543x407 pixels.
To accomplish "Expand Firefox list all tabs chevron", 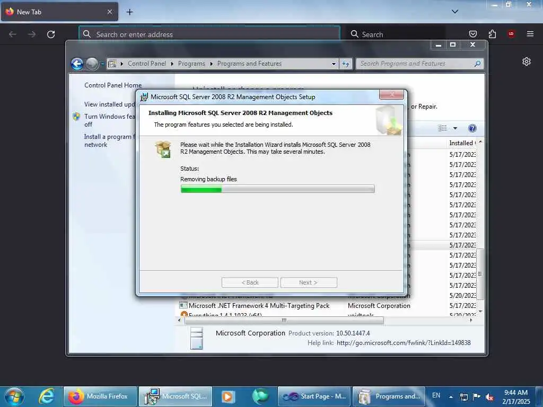I will tap(455, 12).
